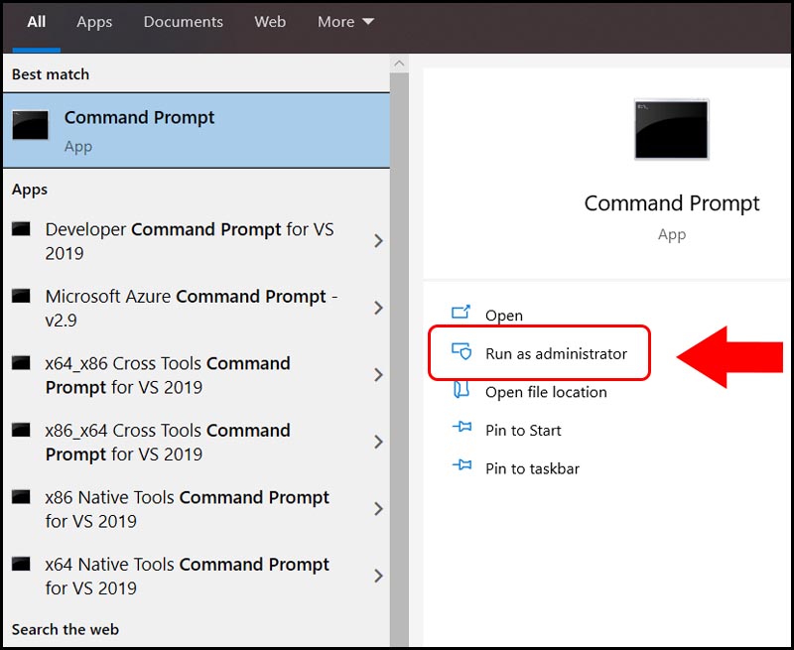Click the Pin to Start pin icon
The width and height of the screenshot is (794, 650).
click(461, 430)
